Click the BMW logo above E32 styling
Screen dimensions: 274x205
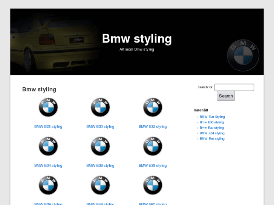click(x=153, y=107)
